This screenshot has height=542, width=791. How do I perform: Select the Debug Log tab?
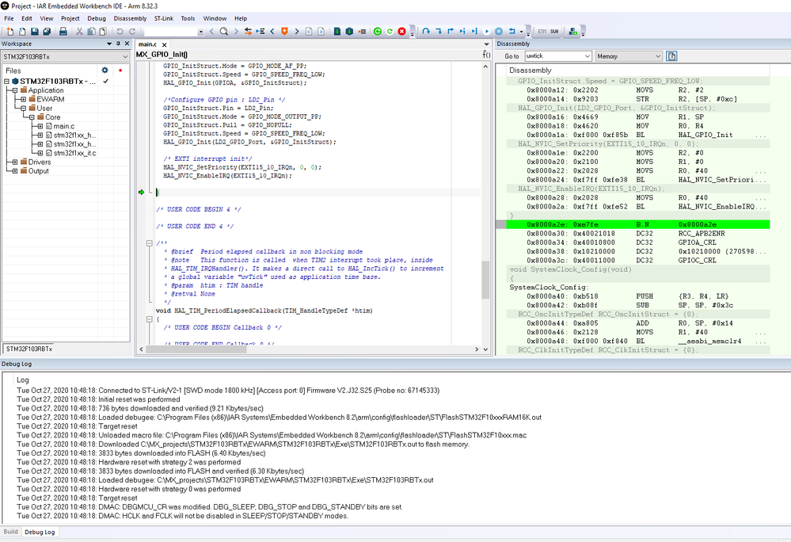coord(40,532)
